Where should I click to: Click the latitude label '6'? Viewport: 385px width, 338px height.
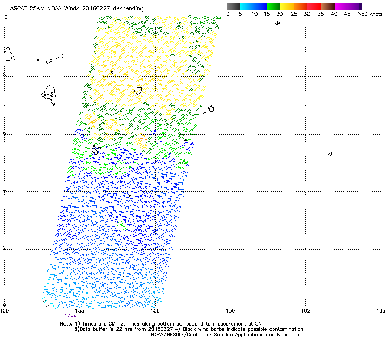pos(4,133)
